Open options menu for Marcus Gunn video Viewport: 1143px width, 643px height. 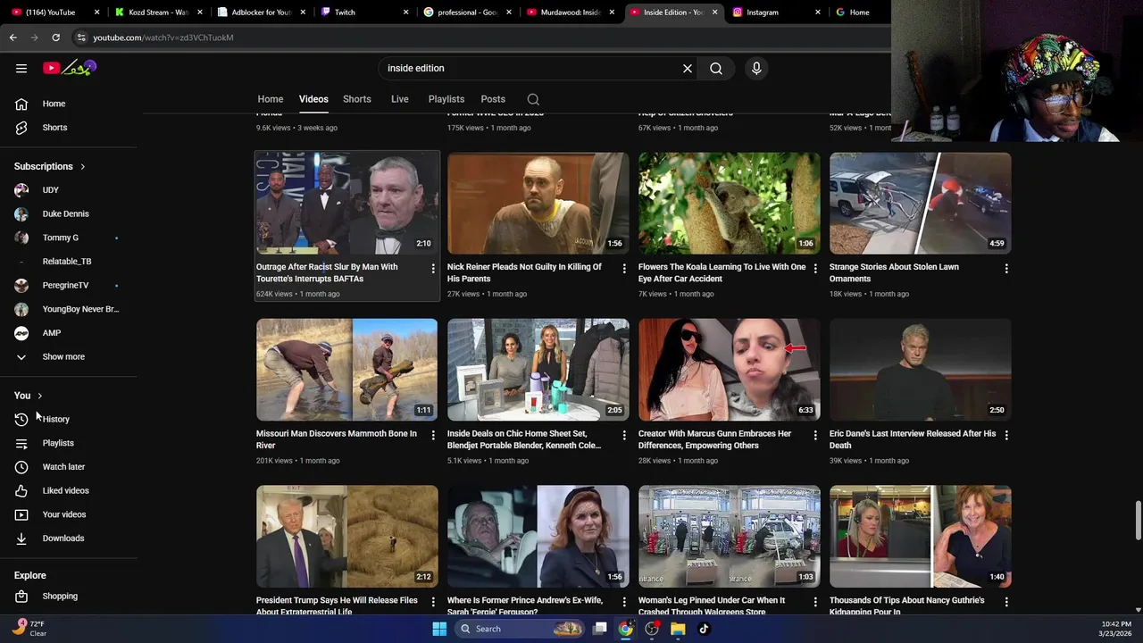point(815,436)
